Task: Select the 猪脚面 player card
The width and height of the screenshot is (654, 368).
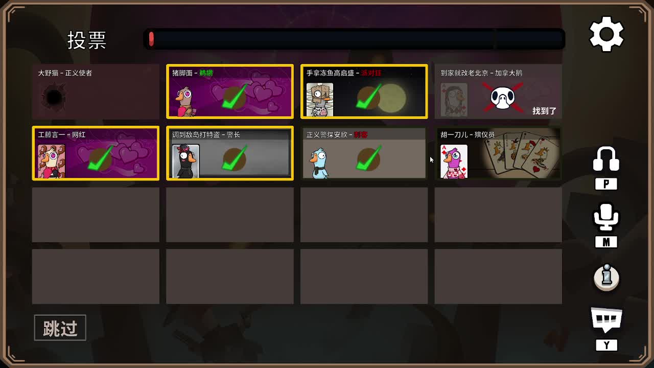Action: 230,91
